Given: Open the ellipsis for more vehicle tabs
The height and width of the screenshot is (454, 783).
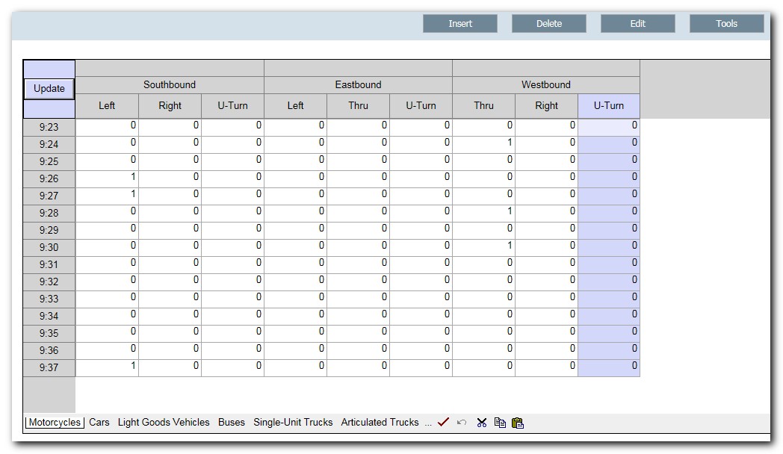Looking at the screenshot, I should [x=428, y=423].
